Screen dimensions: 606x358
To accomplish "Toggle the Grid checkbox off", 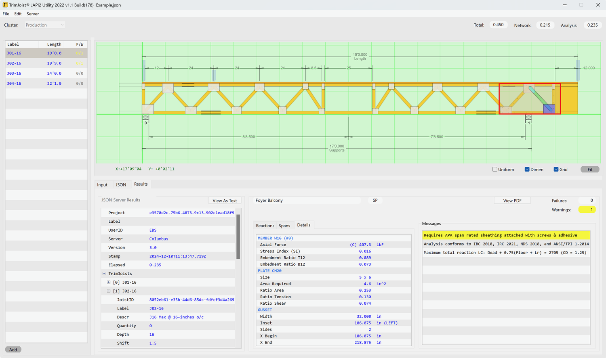I will (x=556, y=169).
